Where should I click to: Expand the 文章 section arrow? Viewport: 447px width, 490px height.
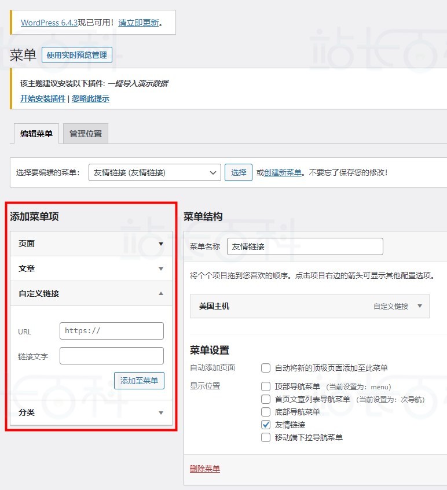pyautogui.click(x=161, y=268)
